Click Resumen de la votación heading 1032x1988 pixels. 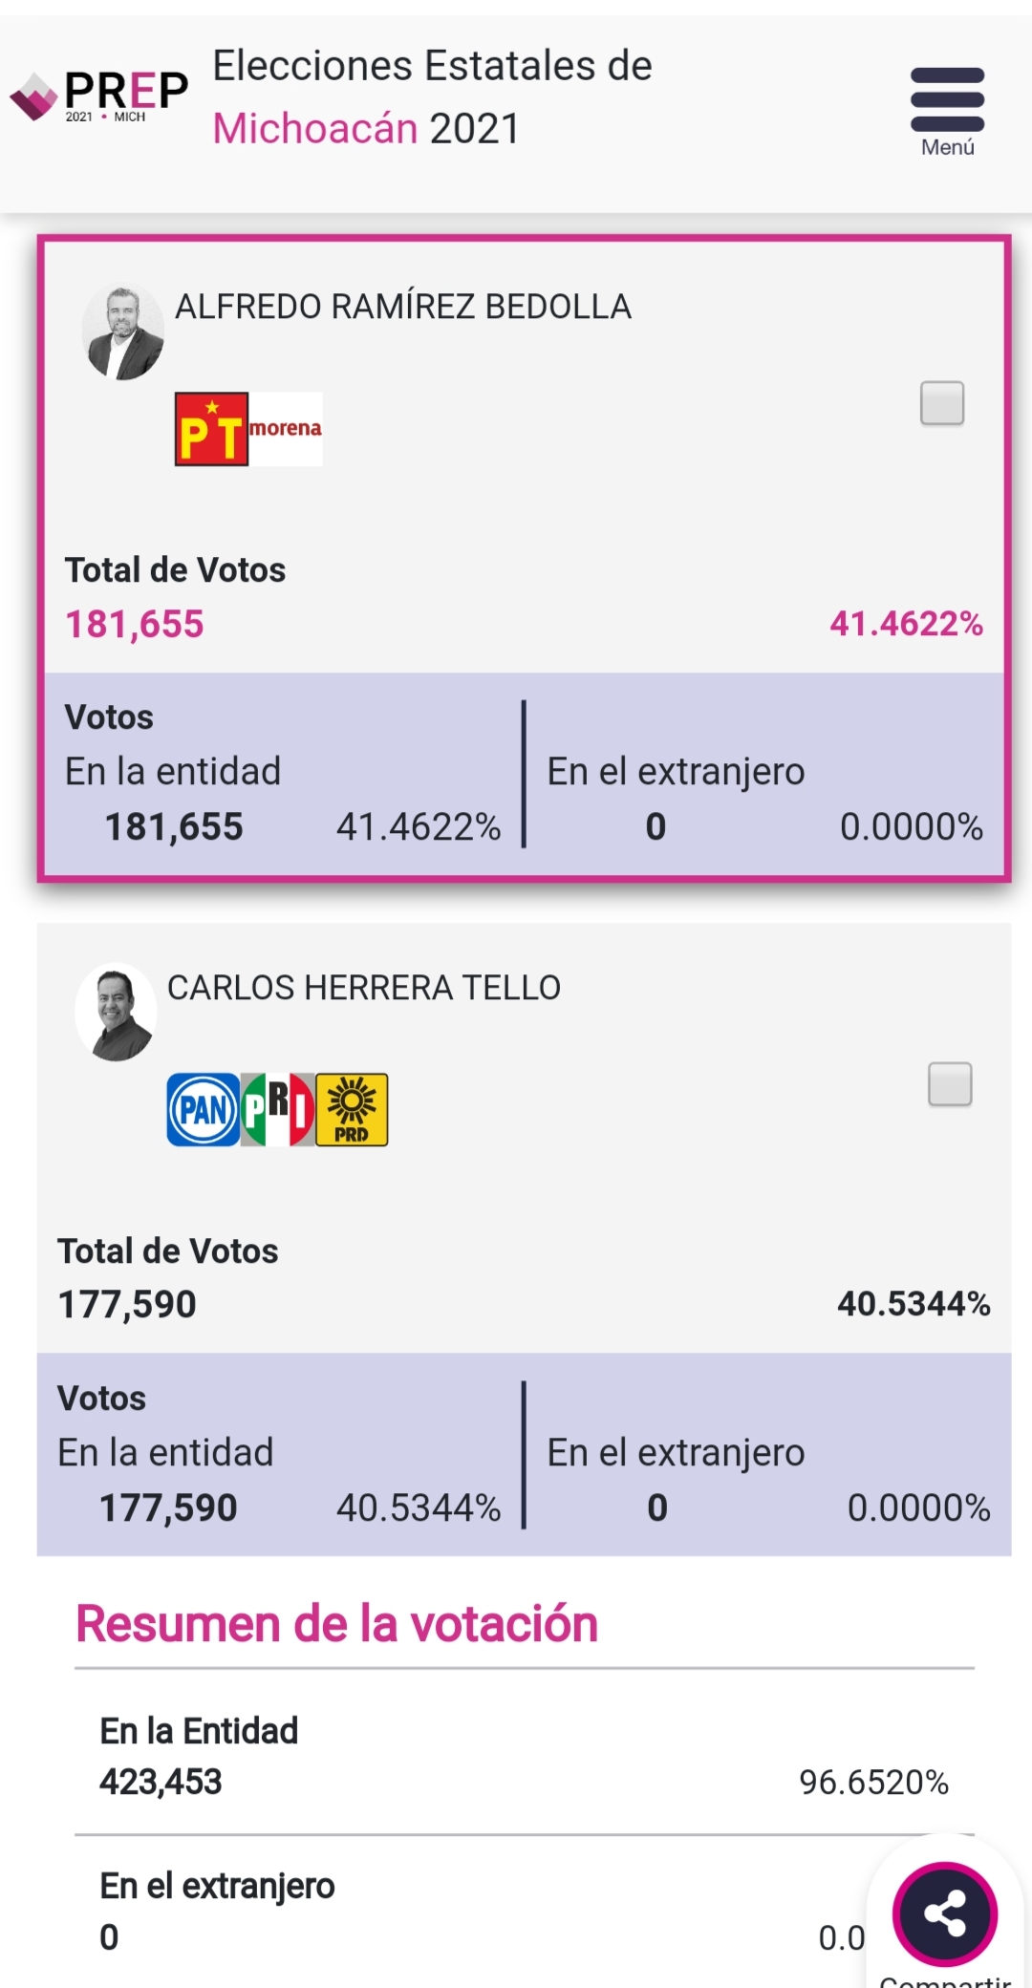coord(336,1624)
